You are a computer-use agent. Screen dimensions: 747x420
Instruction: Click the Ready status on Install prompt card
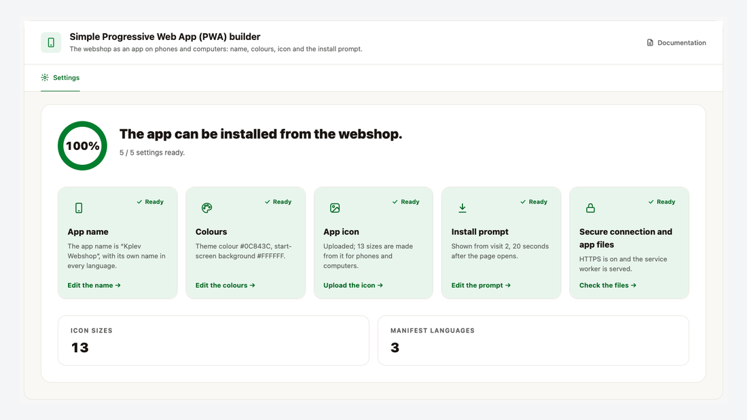[x=534, y=202]
